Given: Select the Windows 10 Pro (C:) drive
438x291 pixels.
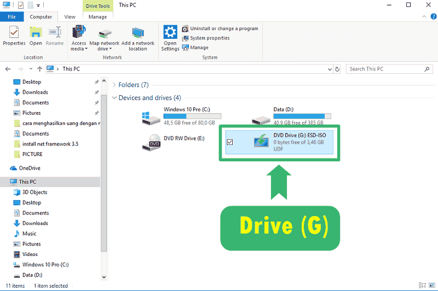Looking at the screenshot, I should [182, 116].
